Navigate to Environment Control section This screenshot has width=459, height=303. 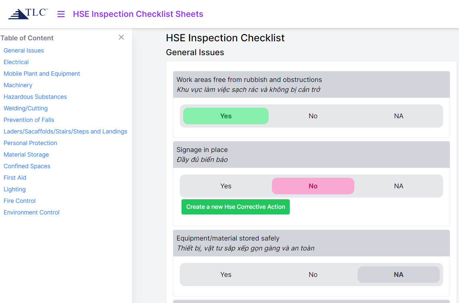31,212
